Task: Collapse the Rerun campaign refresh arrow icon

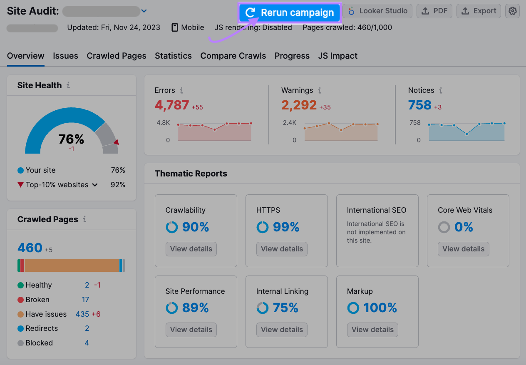Action: coord(250,13)
